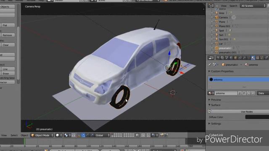Select the scale manipulator mode
The width and height of the screenshot is (269, 151).
[x=92, y=135]
